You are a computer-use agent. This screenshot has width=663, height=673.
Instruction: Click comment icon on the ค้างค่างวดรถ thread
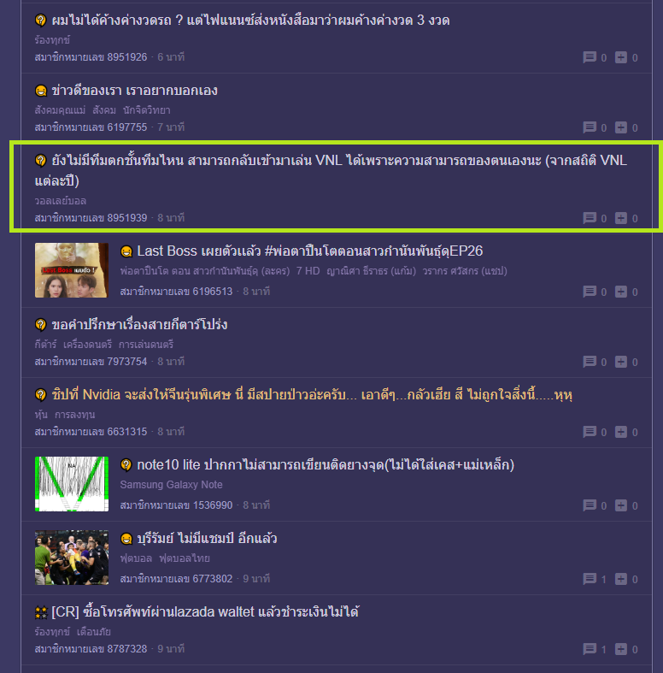coord(590,57)
